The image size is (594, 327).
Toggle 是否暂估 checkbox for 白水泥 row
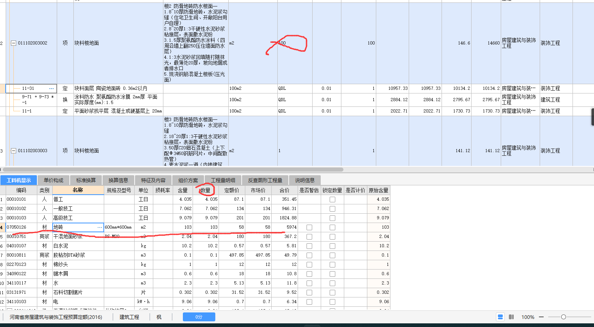309,246
